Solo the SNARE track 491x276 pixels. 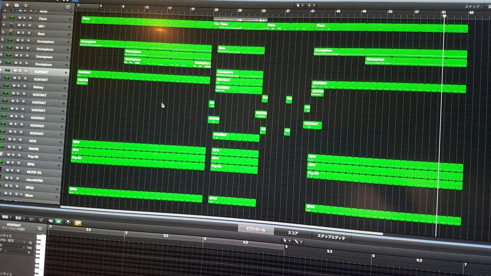pyautogui.click(x=14, y=147)
